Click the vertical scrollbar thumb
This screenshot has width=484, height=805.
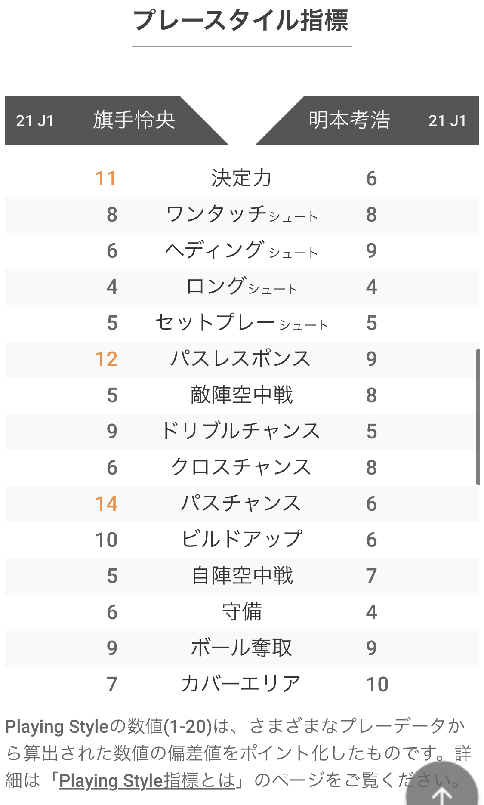tap(478, 417)
